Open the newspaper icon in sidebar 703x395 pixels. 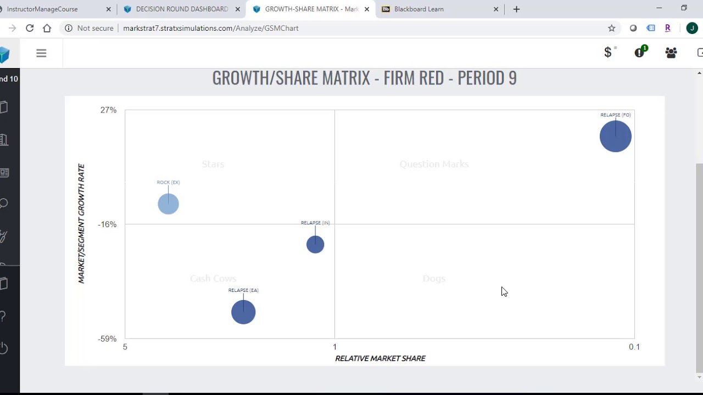(4, 173)
